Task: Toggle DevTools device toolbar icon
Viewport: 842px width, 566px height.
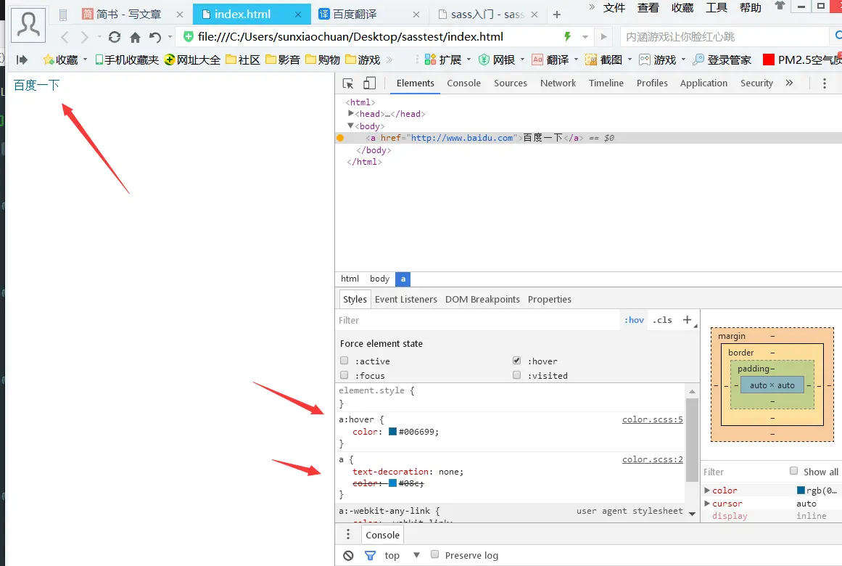Action: pos(369,83)
